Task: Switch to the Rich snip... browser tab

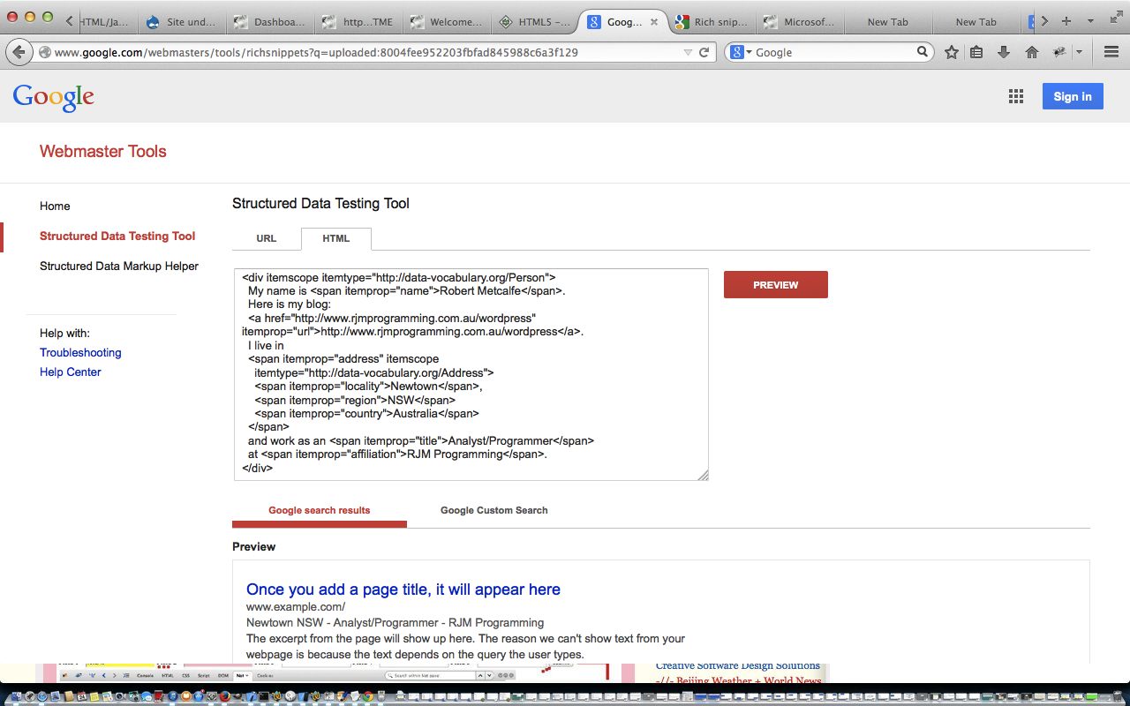Action: click(712, 22)
